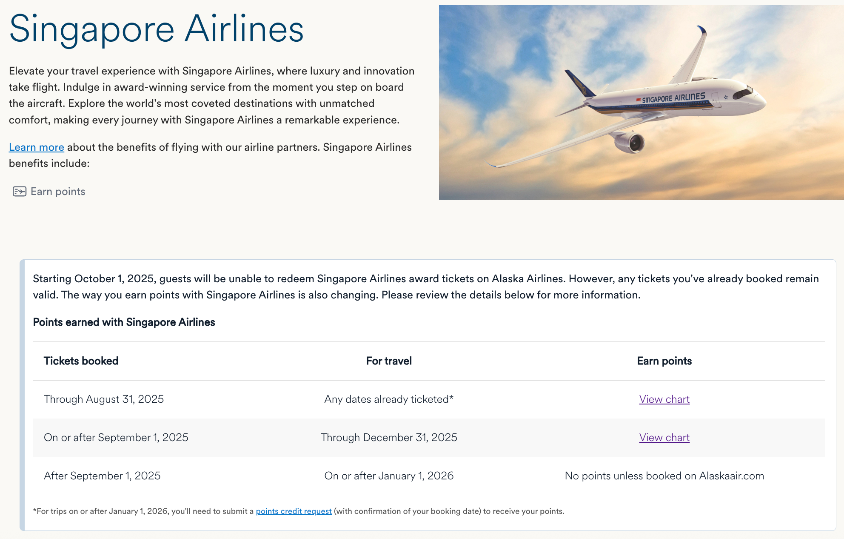Open the Learn more link
The width and height of the screenshot is (844, 539).
(x=37, y=147)
